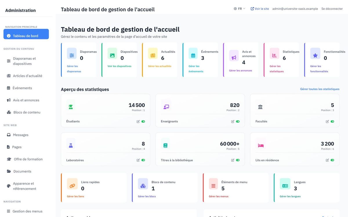348x217 pixels.
Task: Click the Lits en résidence bed icon
Action: 261,146
